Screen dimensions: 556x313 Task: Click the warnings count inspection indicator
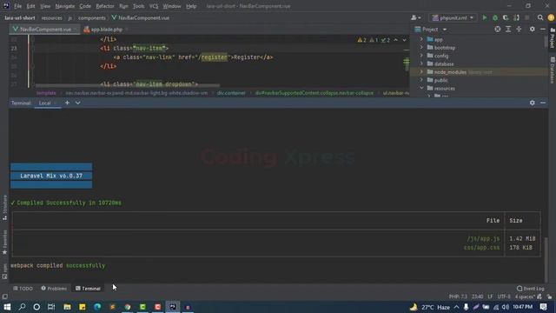[362, 40]
